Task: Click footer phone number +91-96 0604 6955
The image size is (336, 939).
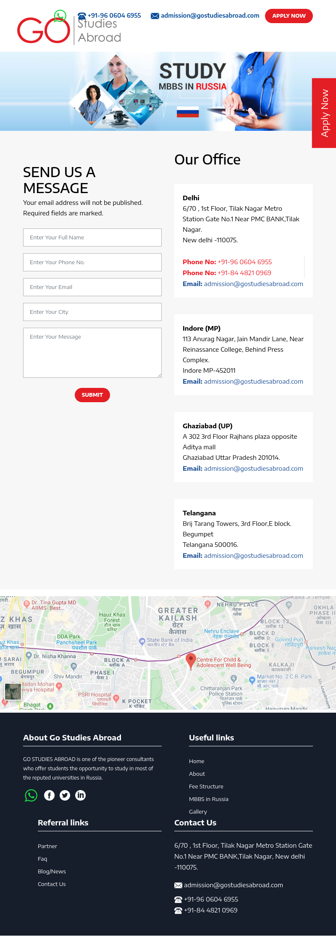Action: (x=211, y=899)
